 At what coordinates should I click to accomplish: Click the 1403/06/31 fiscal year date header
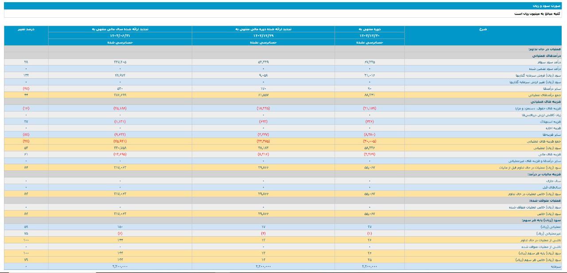point(120,36)
